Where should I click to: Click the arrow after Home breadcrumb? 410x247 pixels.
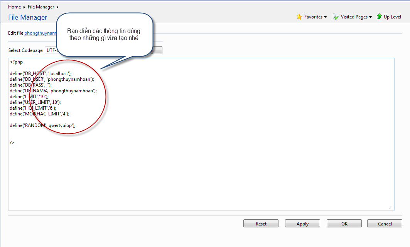[x=24, y=7]
